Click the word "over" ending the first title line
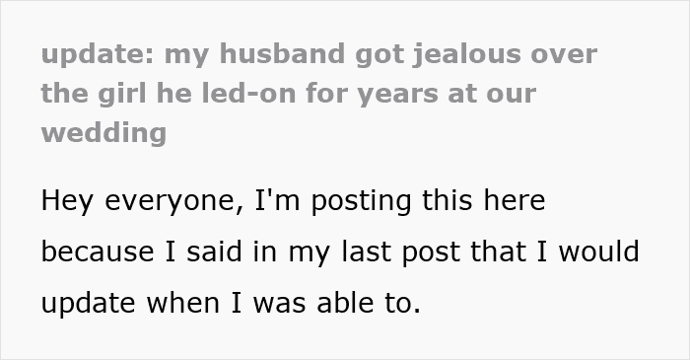The height and width of the screenshot is (360, 690). coord(564,54)
